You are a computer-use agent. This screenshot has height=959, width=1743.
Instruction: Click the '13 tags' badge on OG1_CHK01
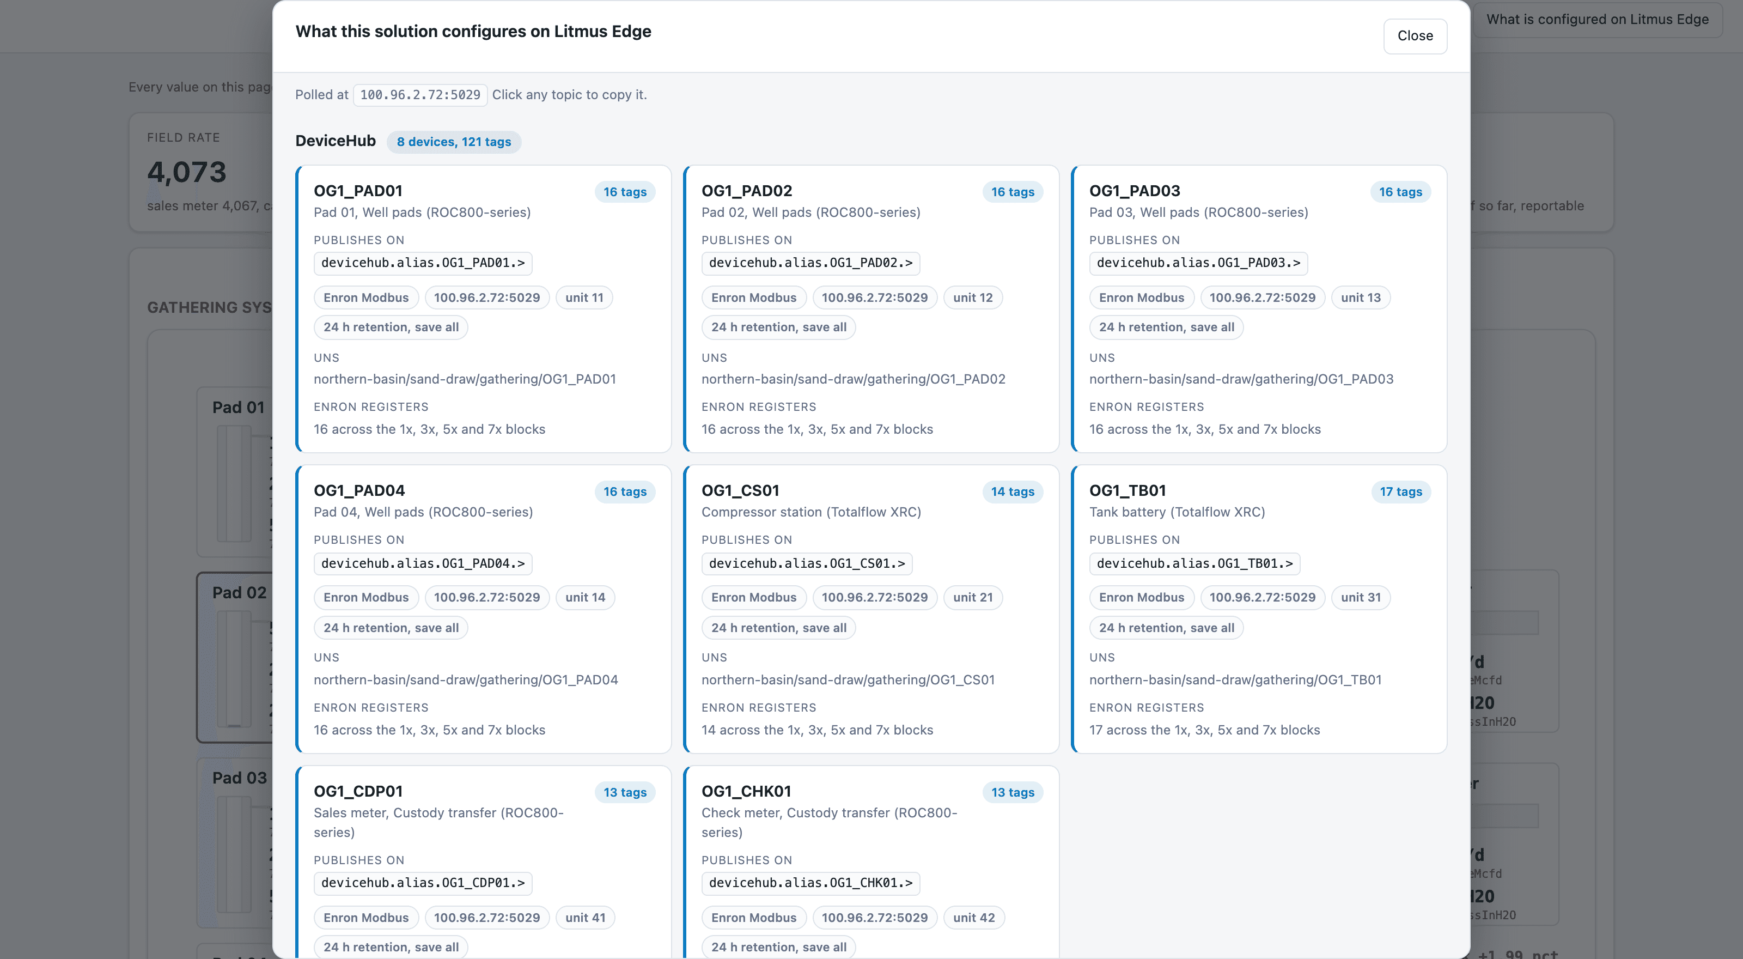(1012, 792)
